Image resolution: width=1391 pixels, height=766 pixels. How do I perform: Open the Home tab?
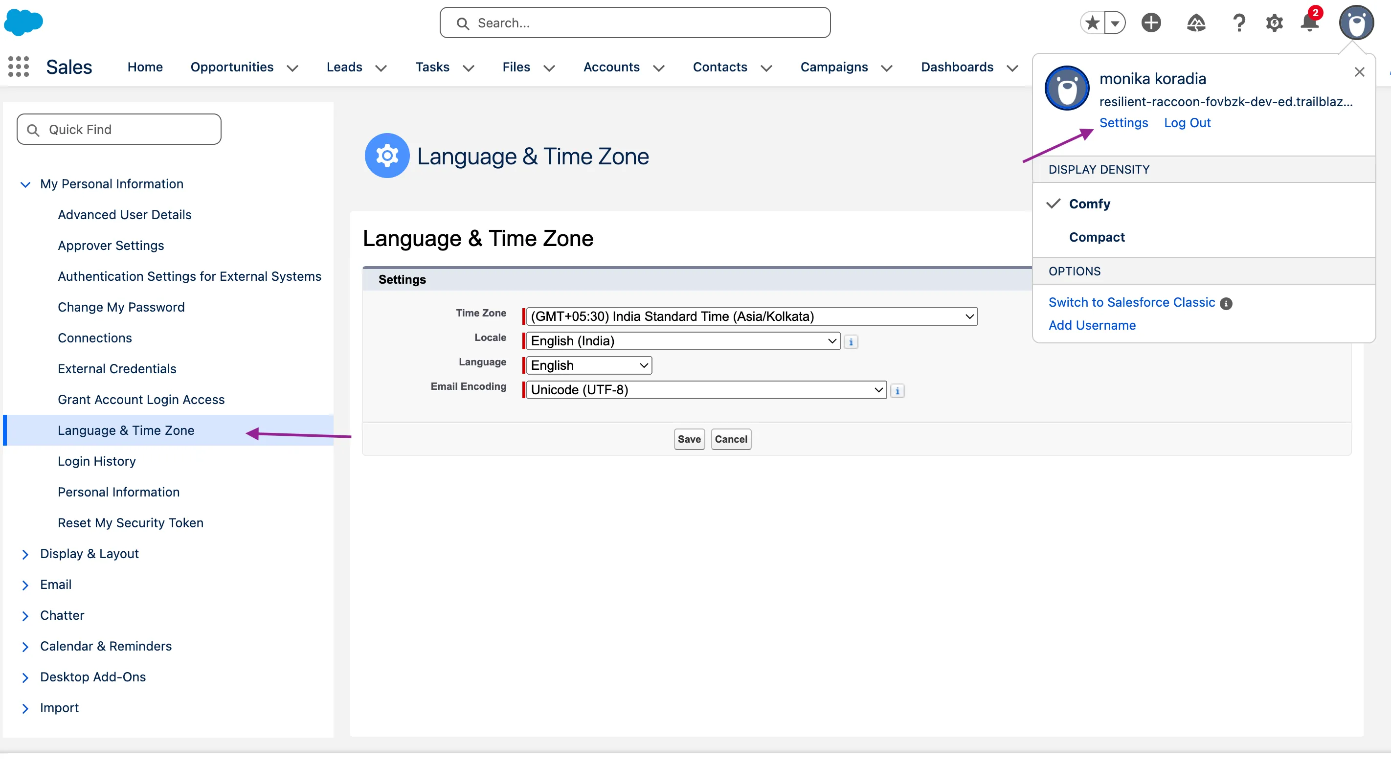pyautogui.click(x=145, y=67)
